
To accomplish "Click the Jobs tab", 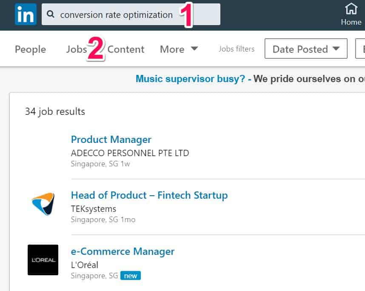I will coord(77,49).
